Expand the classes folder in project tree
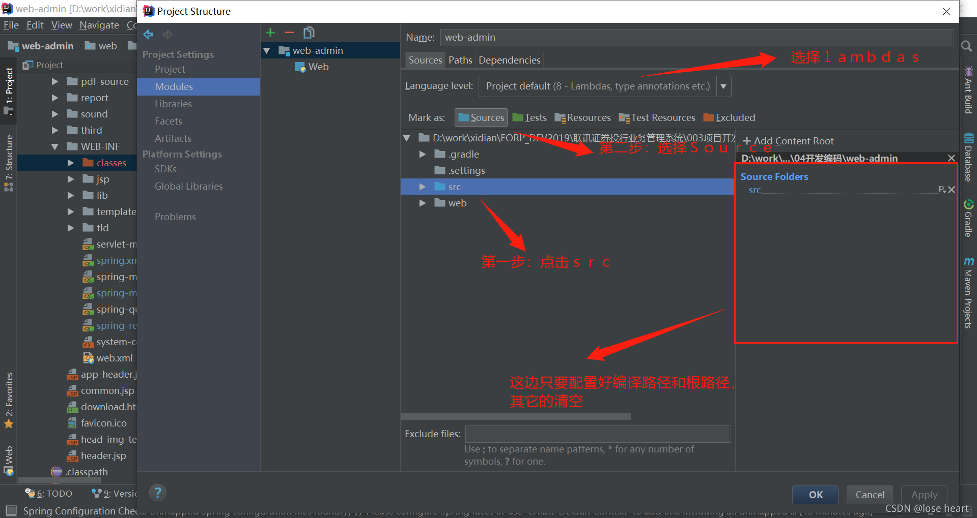Screen dimensions: 977x518 (71, 163)
